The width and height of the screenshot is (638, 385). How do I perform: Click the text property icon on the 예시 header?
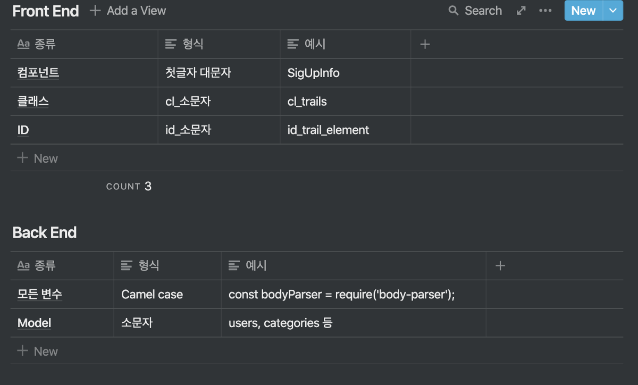293,44
